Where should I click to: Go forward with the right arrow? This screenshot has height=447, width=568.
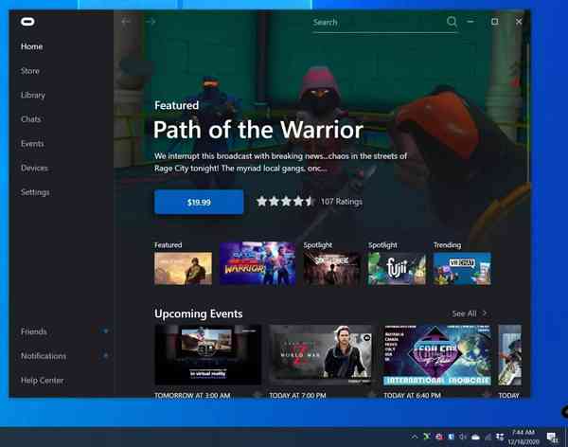(x=151, y=21)
